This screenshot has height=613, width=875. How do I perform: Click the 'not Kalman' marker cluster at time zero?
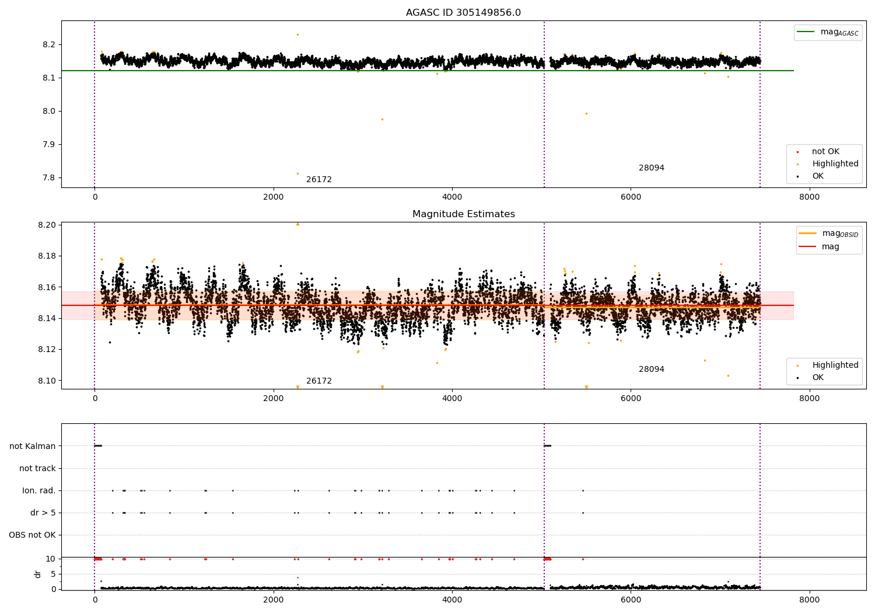(x=98, y=446)
